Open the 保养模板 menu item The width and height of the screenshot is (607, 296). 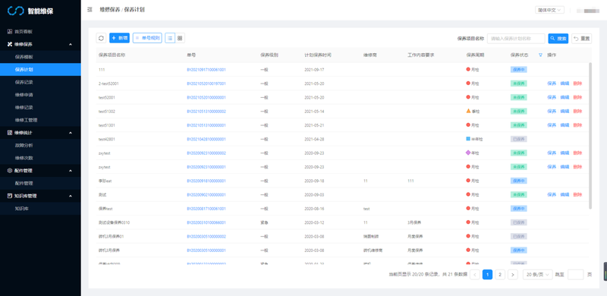tap(40, 57)
